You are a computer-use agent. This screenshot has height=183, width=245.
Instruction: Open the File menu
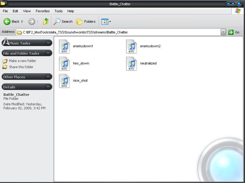5,11
